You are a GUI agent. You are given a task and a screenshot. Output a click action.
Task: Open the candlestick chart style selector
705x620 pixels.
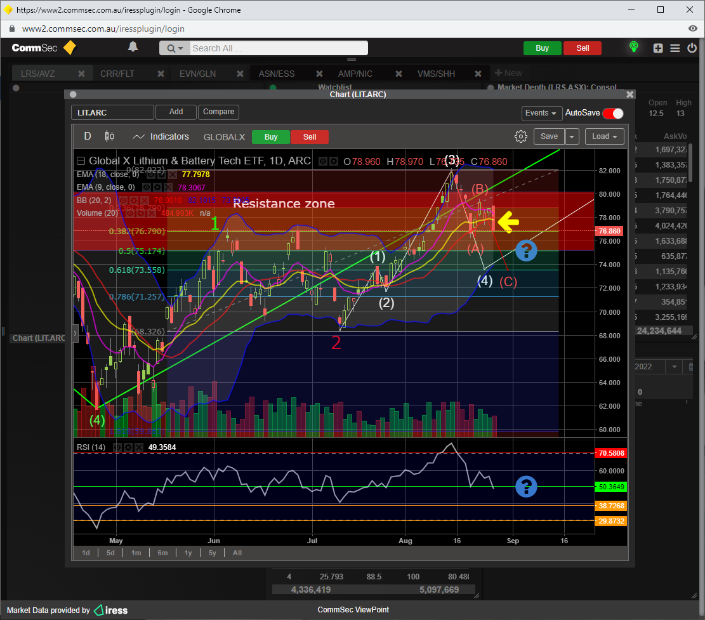[109, 136]
